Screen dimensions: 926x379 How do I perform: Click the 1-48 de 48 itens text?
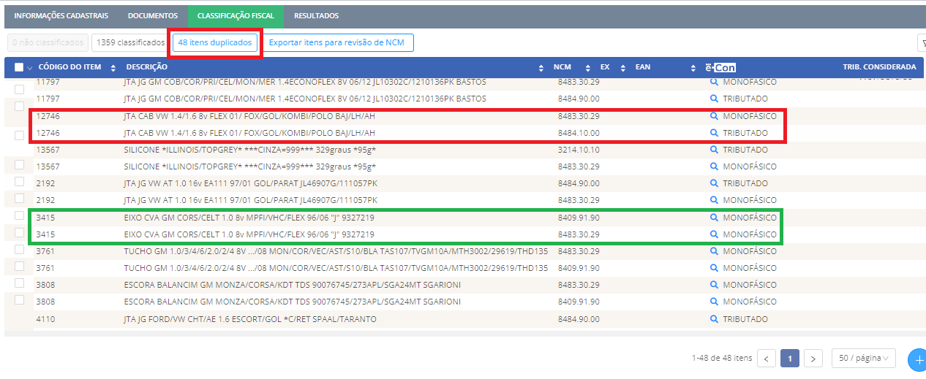721,359
